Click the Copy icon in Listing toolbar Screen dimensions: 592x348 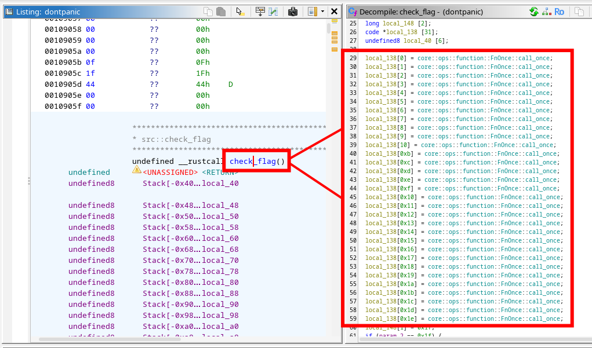pyautogui.click(x=208, y=12)
